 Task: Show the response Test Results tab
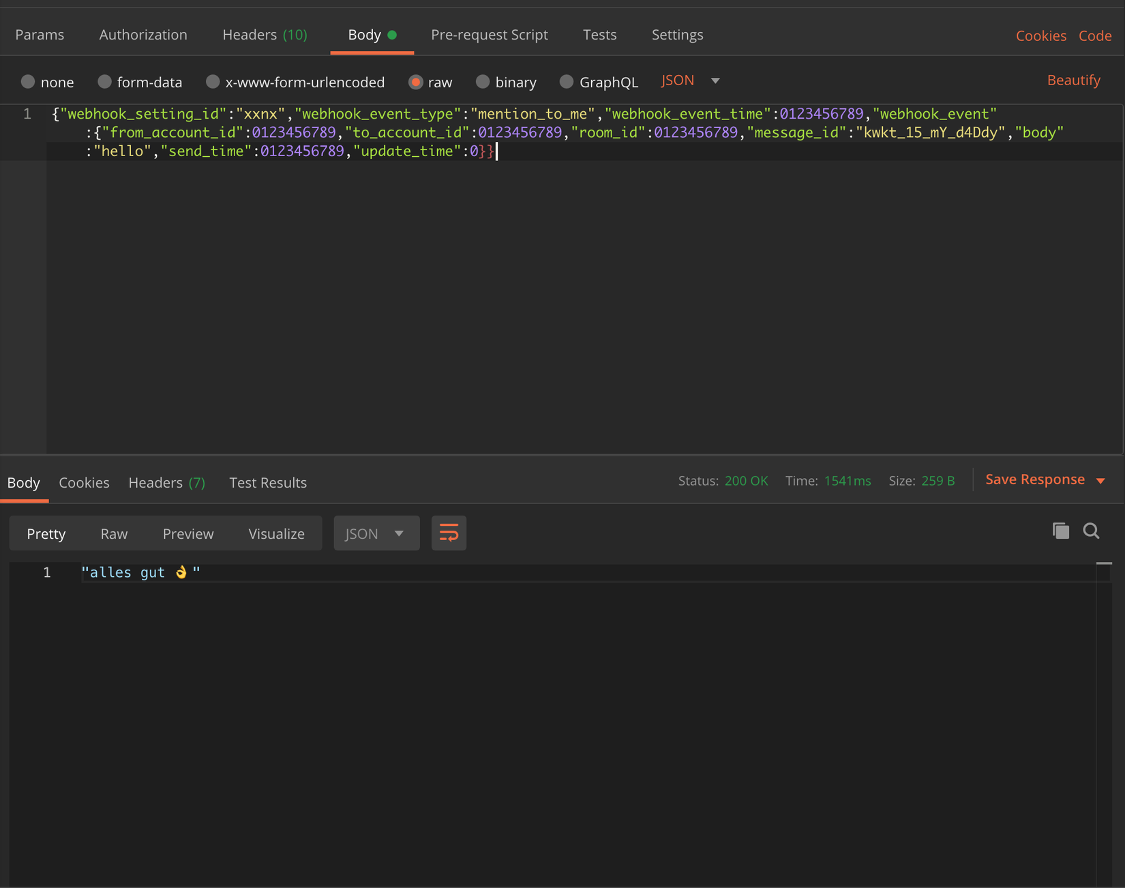coord(267,483)
